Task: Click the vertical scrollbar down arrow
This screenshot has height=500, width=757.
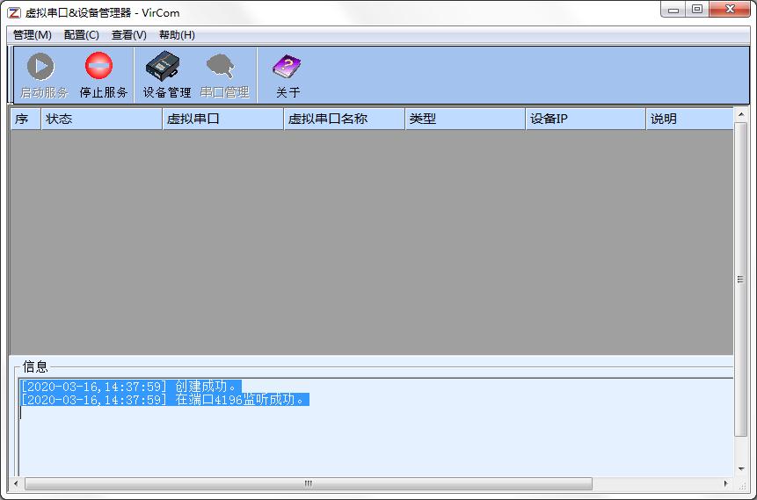Action: point(740,469)
